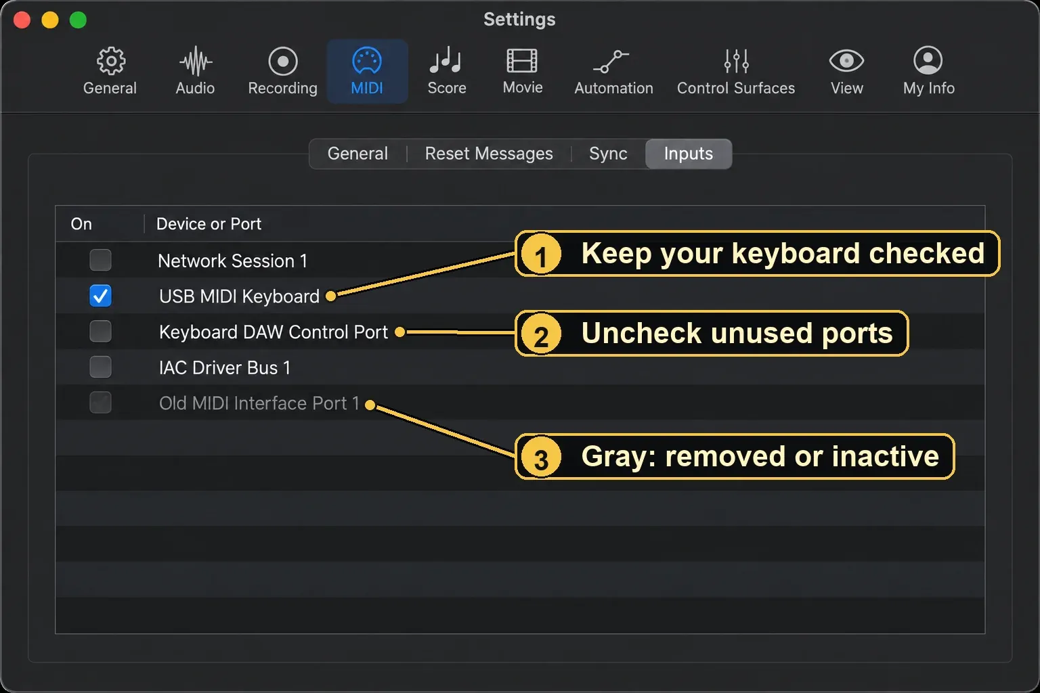Toggle Old MIDI Interface Port 1 checkbox

coord(101,403)
